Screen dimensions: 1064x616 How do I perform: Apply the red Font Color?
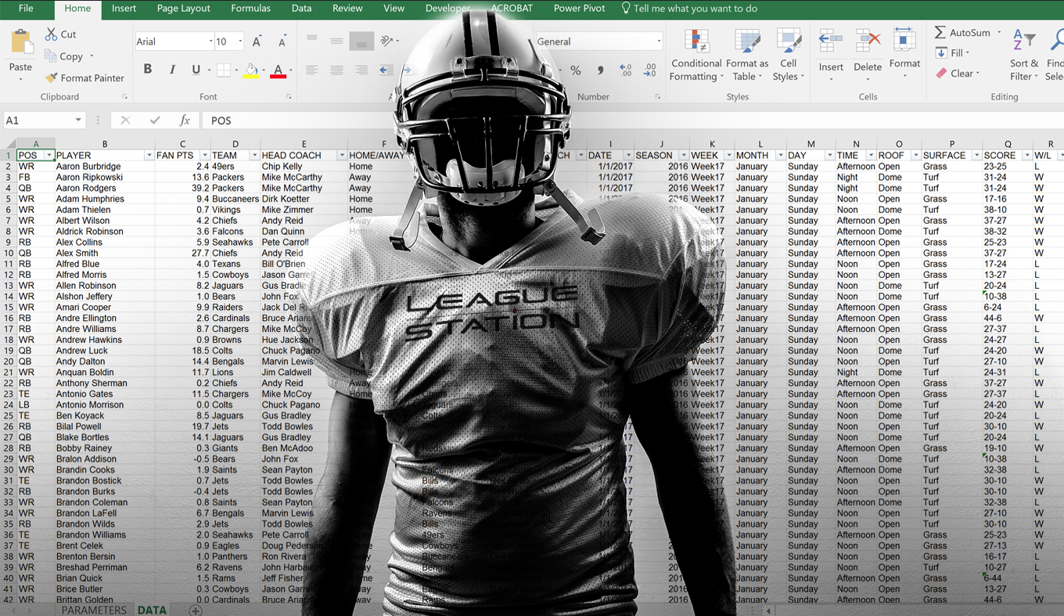pyautogui.click(x=278, y=70)
